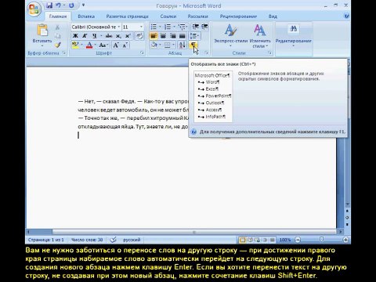Enable Print Layout view in status bar
This screenshot has width=376, height=282.
click(x=243, y=240)
